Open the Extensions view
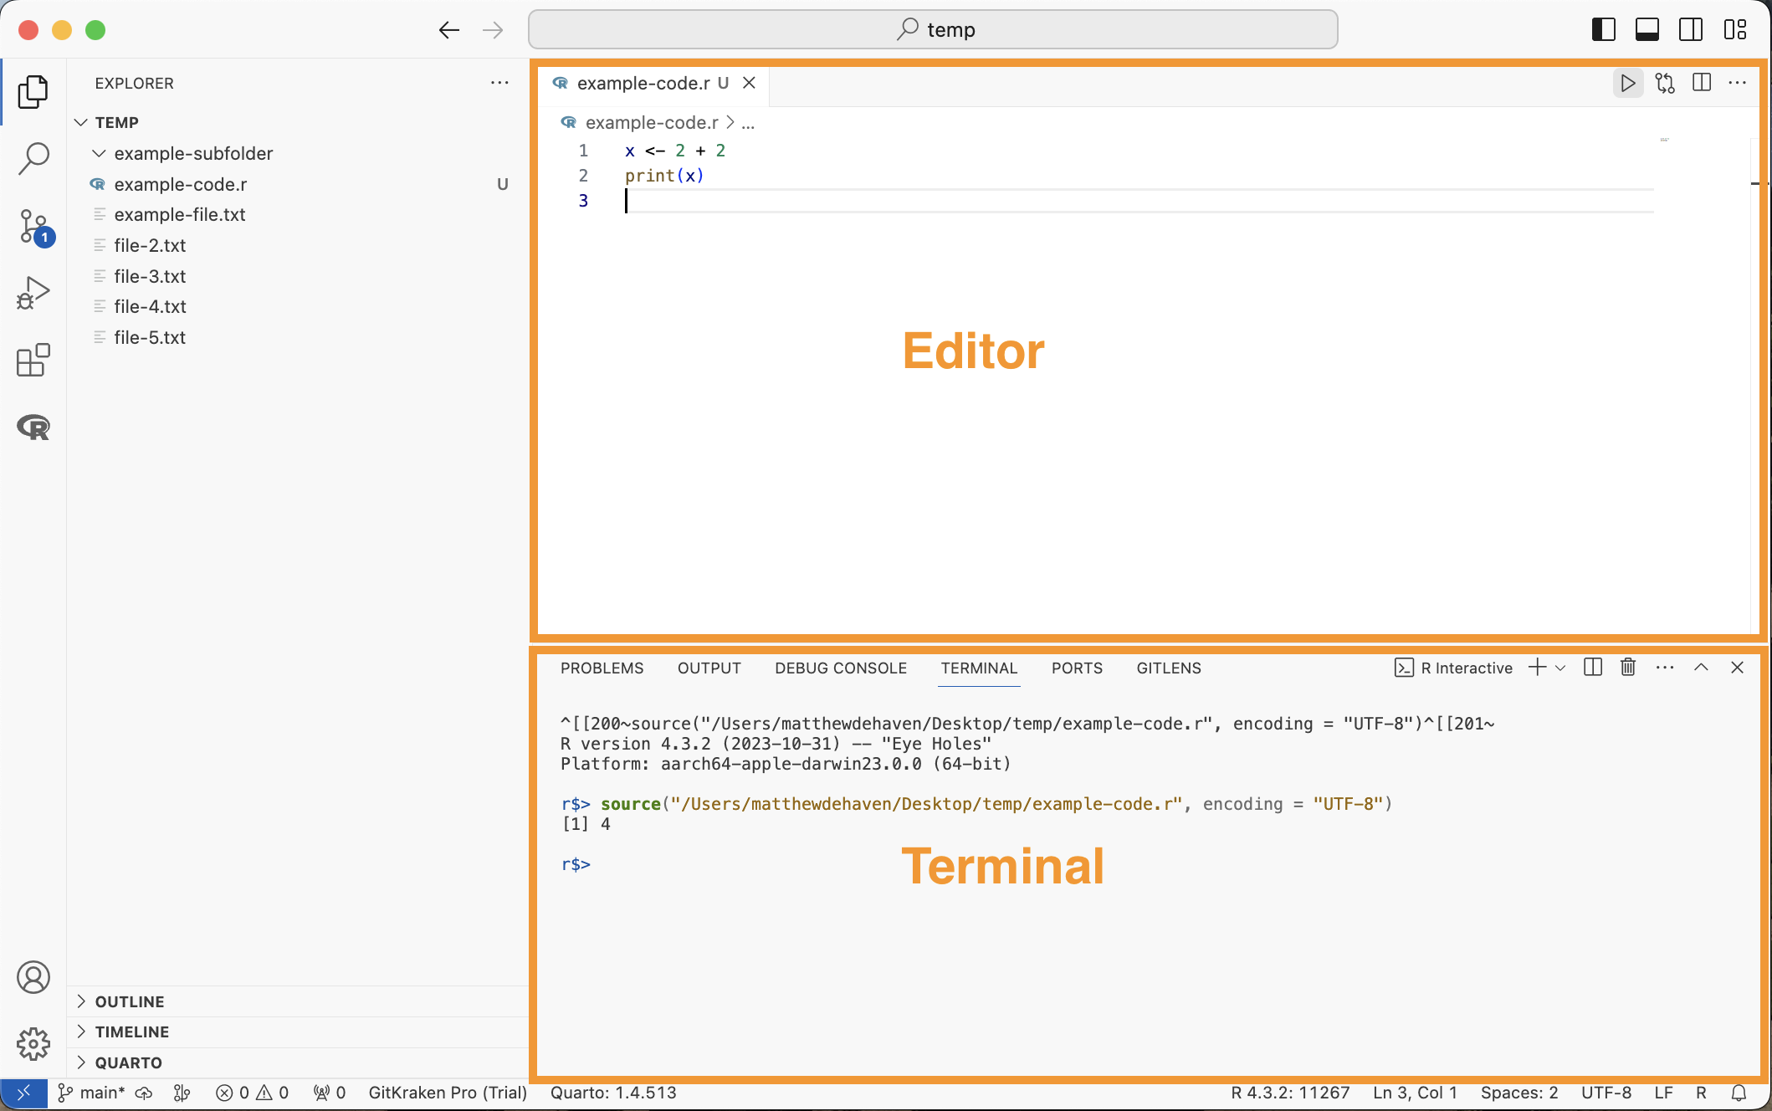The width and height of the screenshot is (1772, 1111). 33,361
